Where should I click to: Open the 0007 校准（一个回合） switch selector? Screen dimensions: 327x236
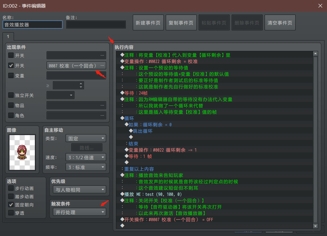pos(76,65)
